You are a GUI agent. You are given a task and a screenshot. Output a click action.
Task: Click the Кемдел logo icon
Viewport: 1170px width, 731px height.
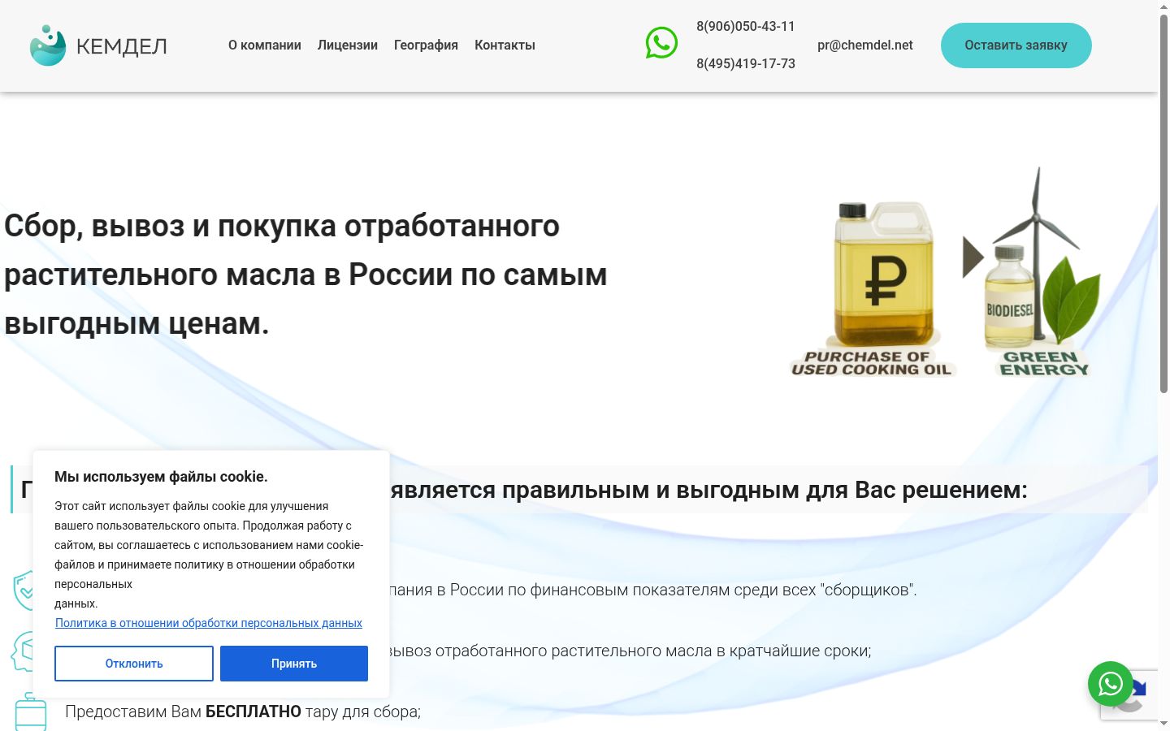[48, 45]
